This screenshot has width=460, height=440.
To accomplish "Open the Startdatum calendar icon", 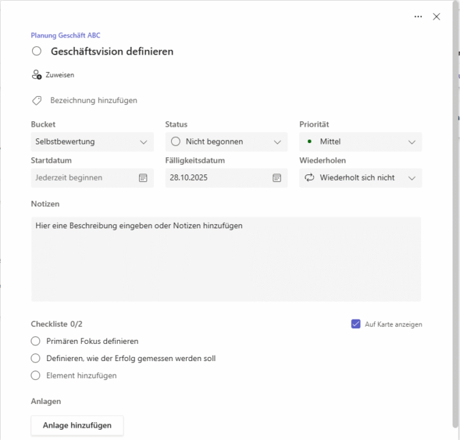I will (x=143, y=178).
